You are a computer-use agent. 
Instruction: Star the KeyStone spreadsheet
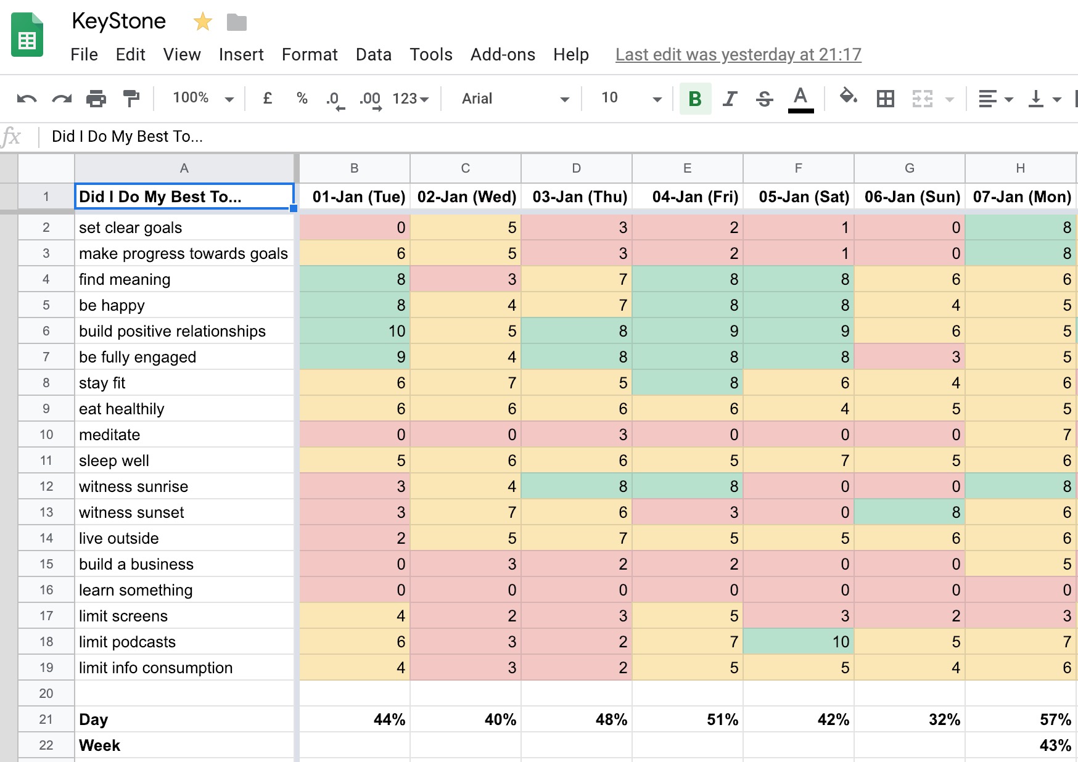pyautogui.click(x=202, y=22)
